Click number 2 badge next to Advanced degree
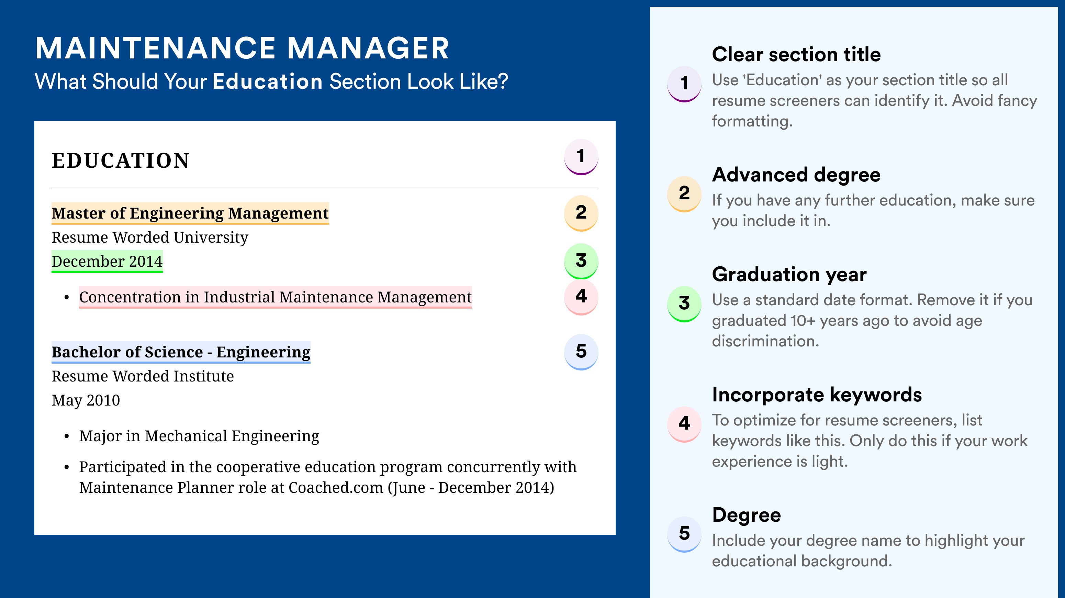The width and height of the screenshot is (1065, 598). (x=684, y=194)
